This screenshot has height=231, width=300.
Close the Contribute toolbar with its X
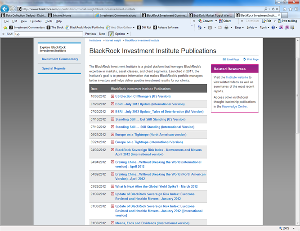(x=242, y=21)
